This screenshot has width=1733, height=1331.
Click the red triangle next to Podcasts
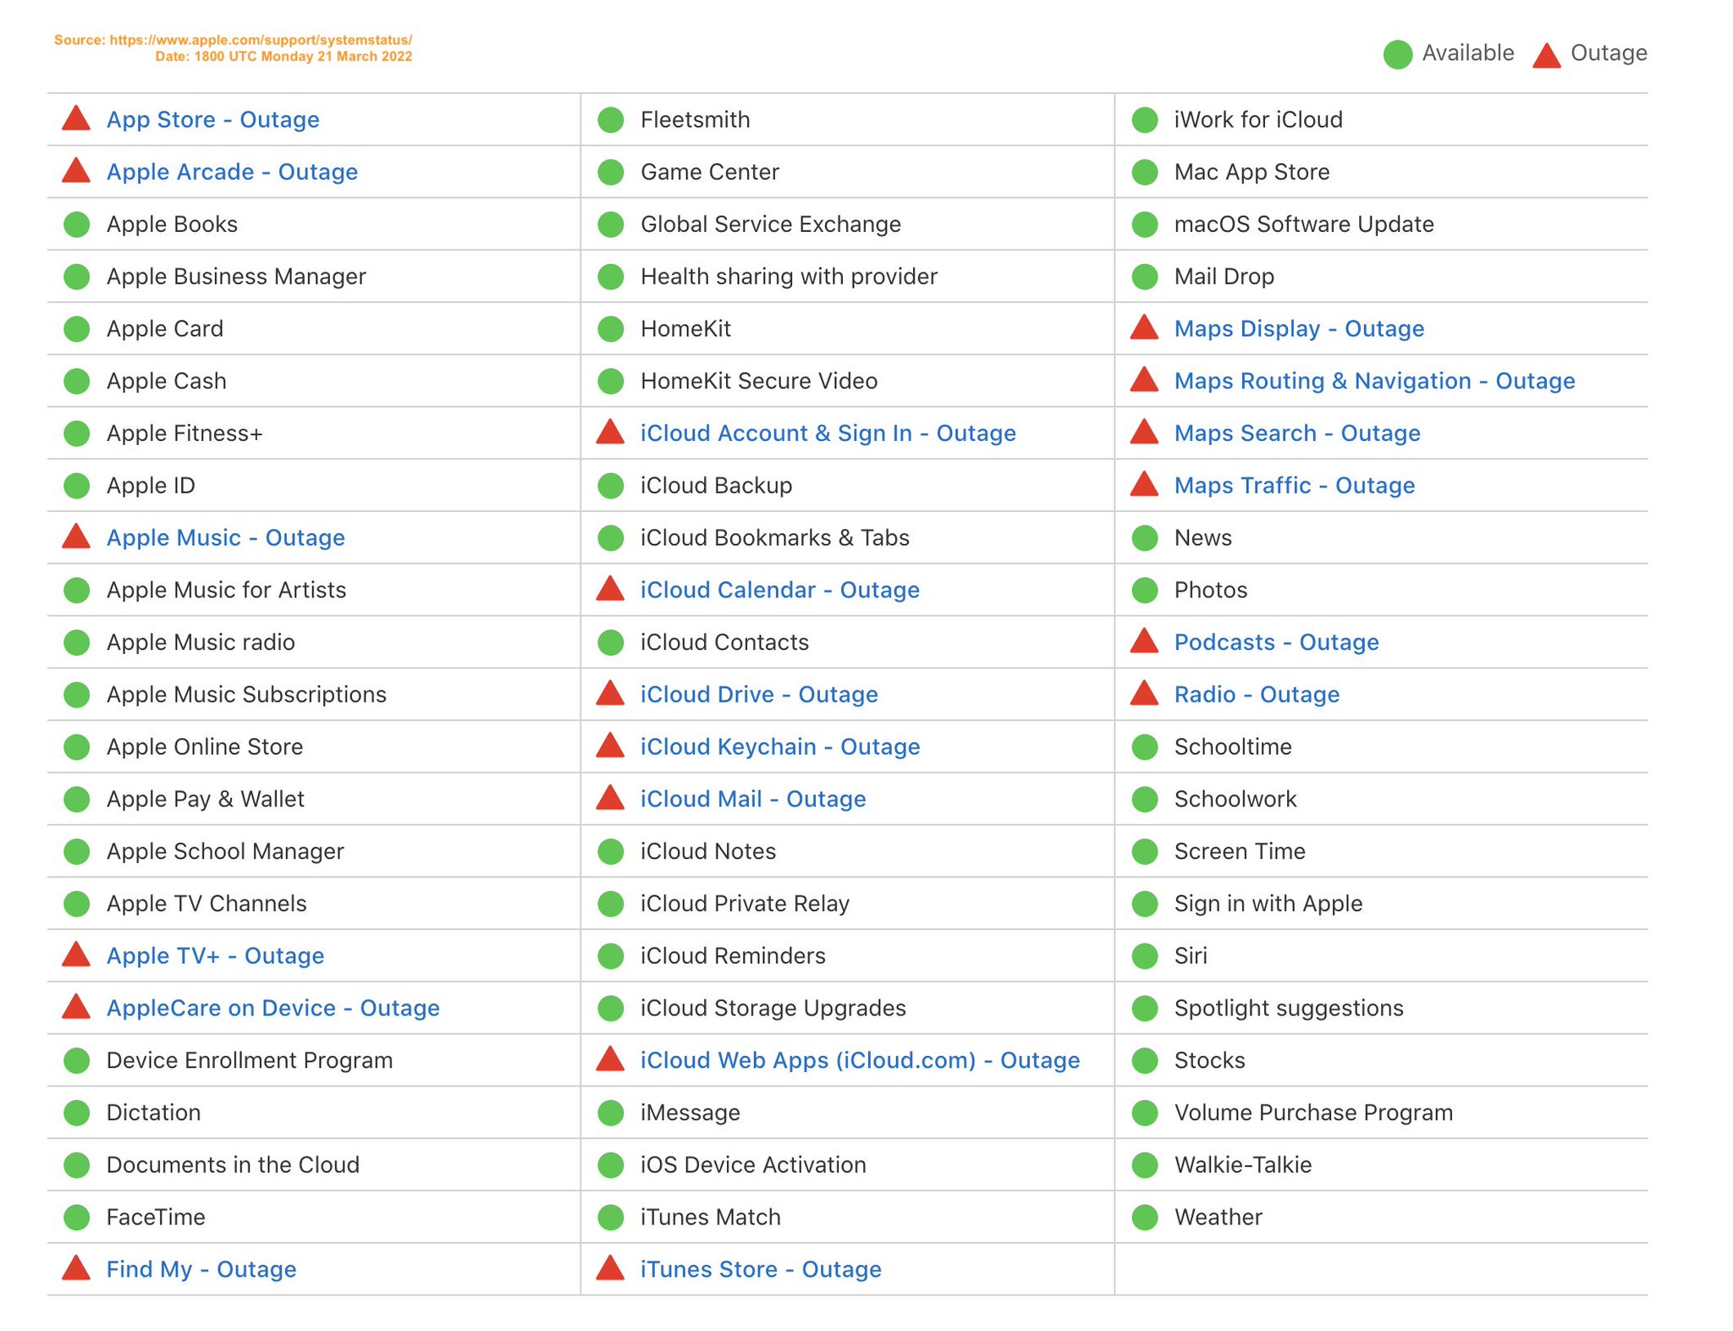point(1144,642)
